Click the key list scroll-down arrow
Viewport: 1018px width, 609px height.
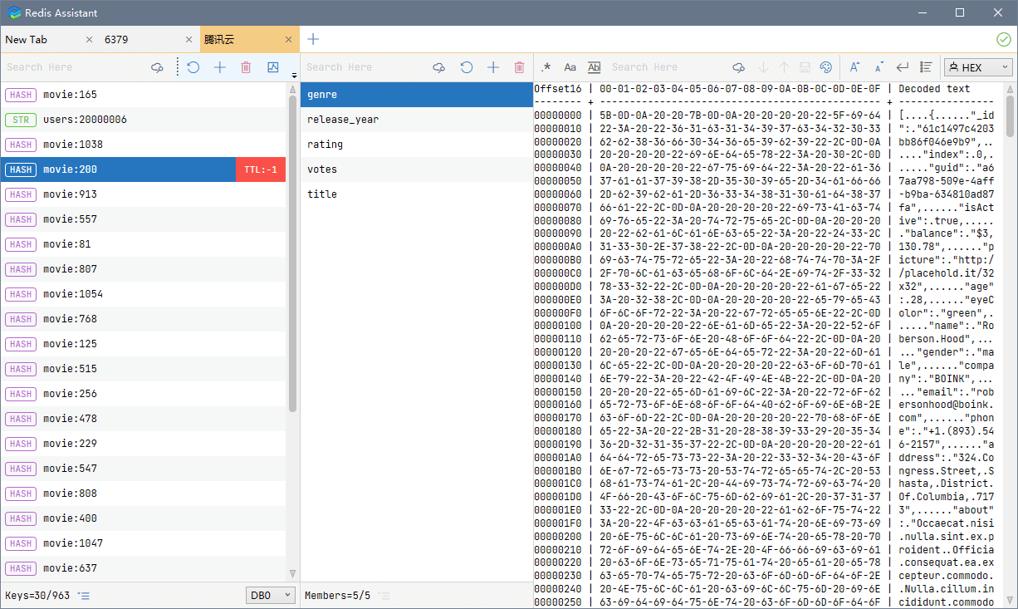pyautogui.click(x=292, y=573)
